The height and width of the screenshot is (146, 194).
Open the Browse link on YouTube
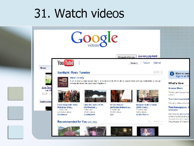(146, 63)
